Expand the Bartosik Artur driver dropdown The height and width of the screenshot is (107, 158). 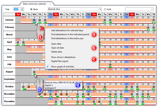coord(100,9)
